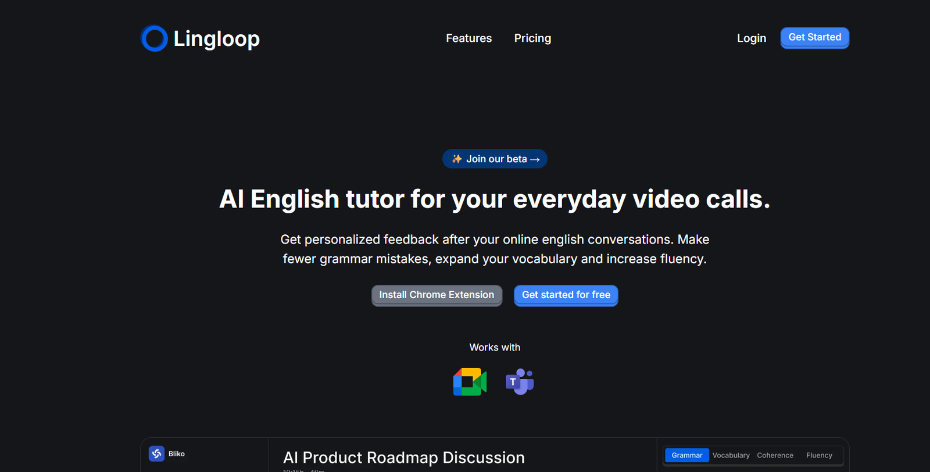
Task: Click the Google Meet icon
Action: tap(470, 382)
